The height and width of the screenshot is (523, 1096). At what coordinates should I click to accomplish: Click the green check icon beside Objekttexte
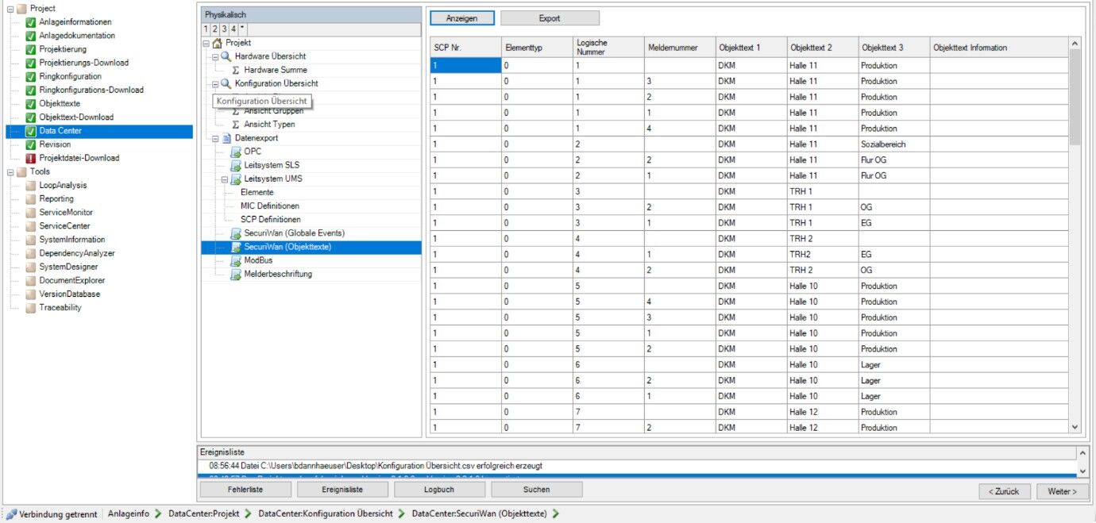pyautogui.click(x=30, y=104)
